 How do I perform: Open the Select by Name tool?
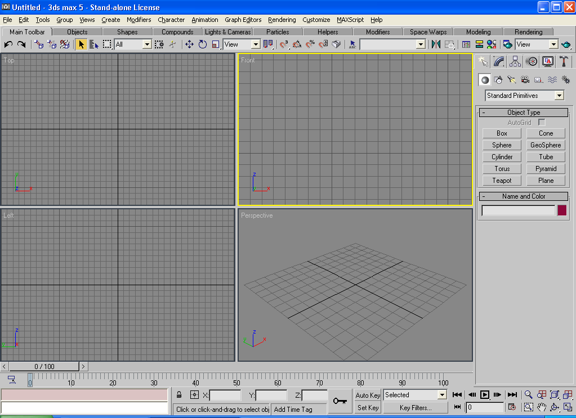[94, 44]
